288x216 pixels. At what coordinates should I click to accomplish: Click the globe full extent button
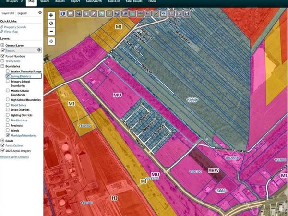[x=51, y=24]
